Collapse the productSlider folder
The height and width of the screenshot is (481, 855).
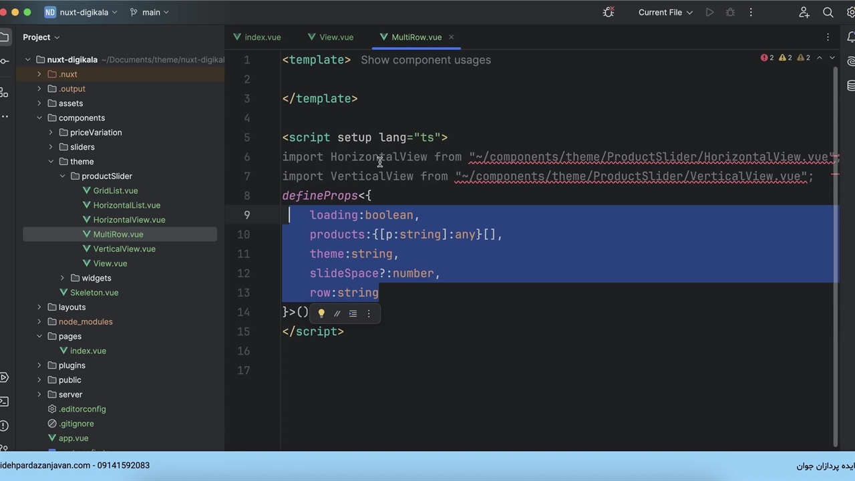pyautogui.click(x=62, y=176)
